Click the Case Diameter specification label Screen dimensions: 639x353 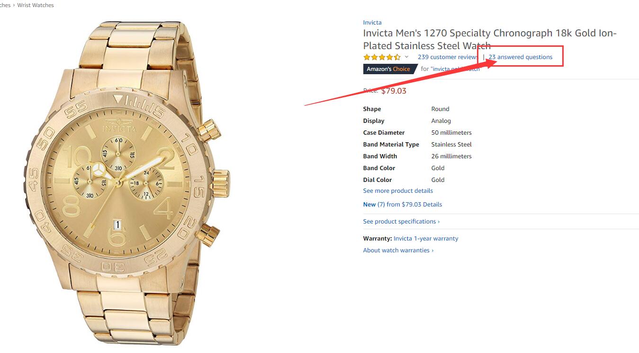[384, 133]
